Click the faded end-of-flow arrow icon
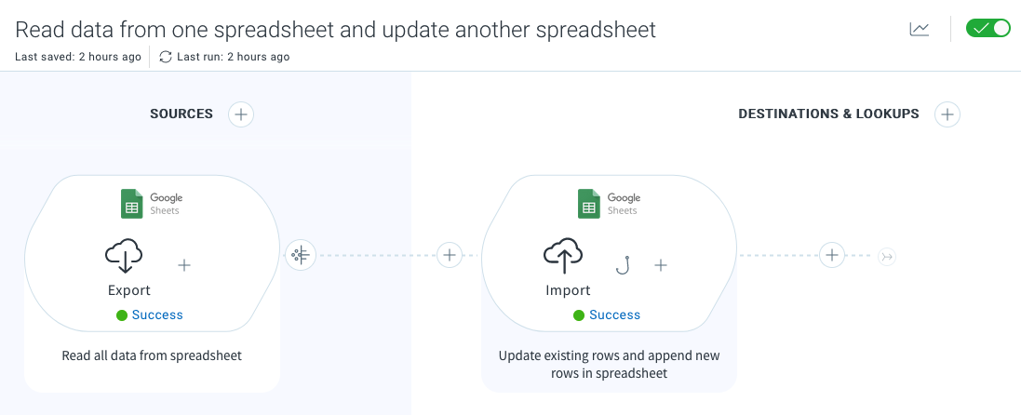1021x415 pixels. click(886, 256)
